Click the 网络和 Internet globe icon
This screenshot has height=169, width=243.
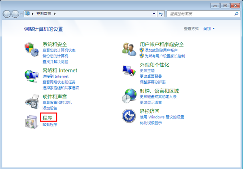31,75
